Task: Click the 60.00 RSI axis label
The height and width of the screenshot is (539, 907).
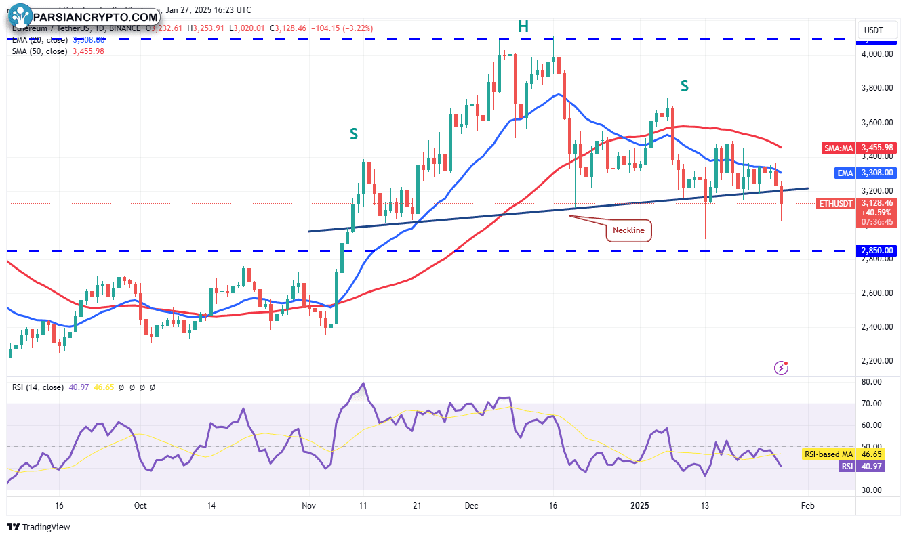Action: [x=872, y=425]
